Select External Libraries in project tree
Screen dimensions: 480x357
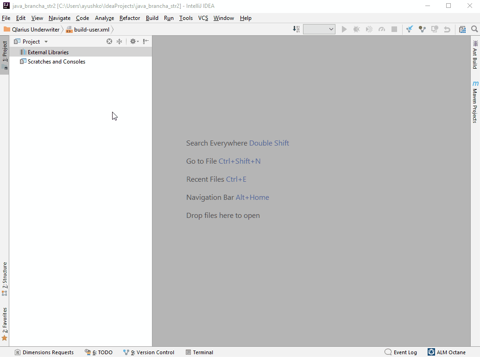pyautogui.click(x=48, y=52)
